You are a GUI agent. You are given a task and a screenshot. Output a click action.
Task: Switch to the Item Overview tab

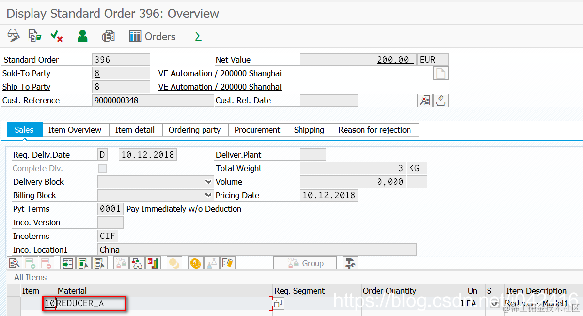click(75, 130)
